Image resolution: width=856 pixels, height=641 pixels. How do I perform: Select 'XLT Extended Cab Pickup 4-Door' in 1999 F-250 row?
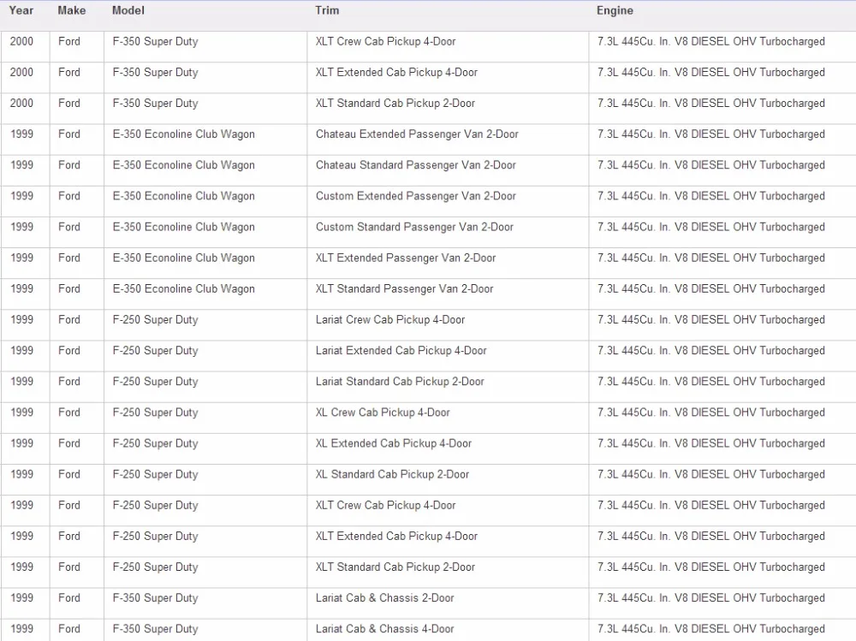click(x=396, y=537)
